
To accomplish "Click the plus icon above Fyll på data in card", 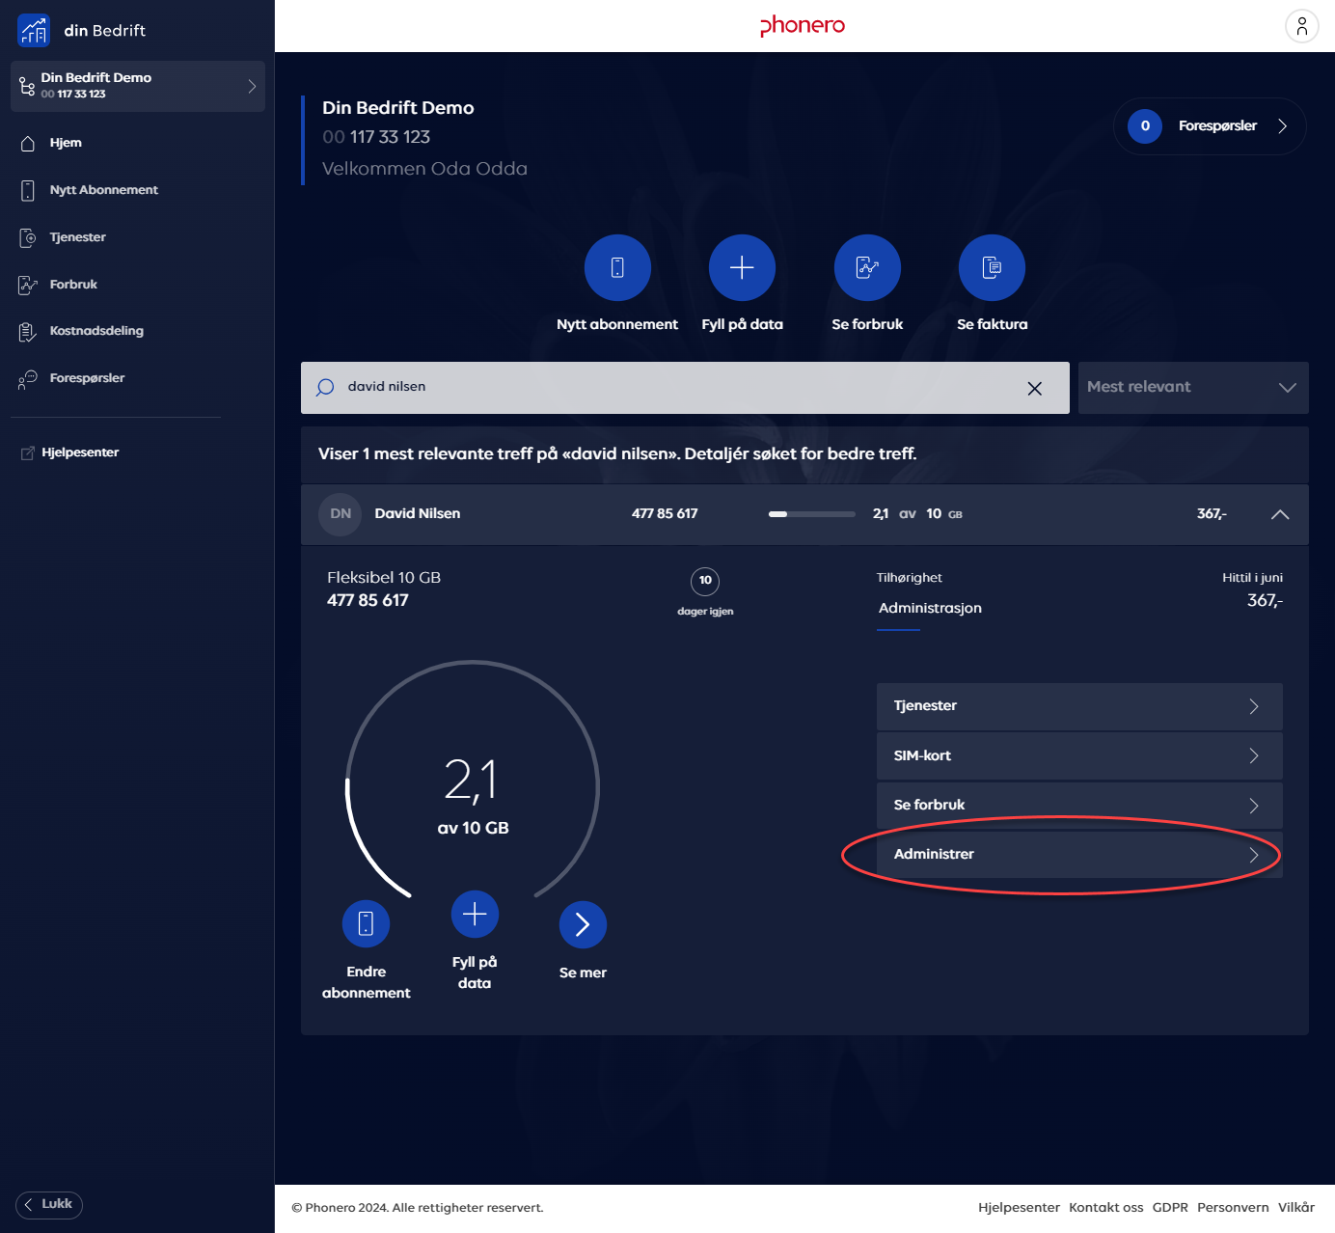I will (475, 914).
